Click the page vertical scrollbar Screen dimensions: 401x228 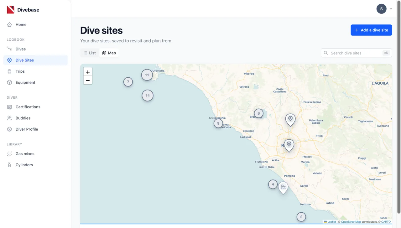(x=399, y=106)
